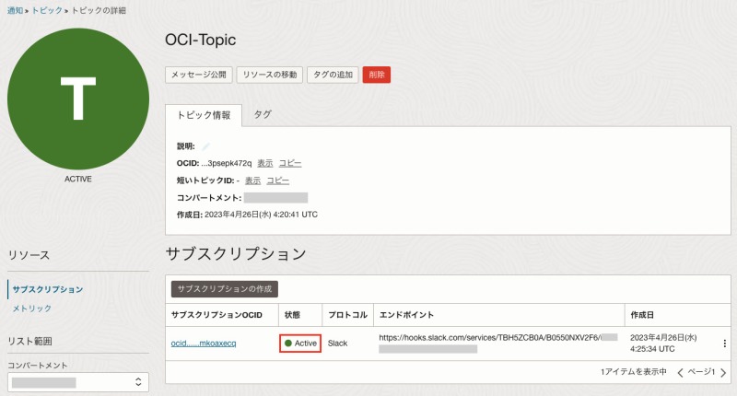Show the full OCID via 表示 link
This screenshot has height=396, width=737.
(x=265, y=163)
